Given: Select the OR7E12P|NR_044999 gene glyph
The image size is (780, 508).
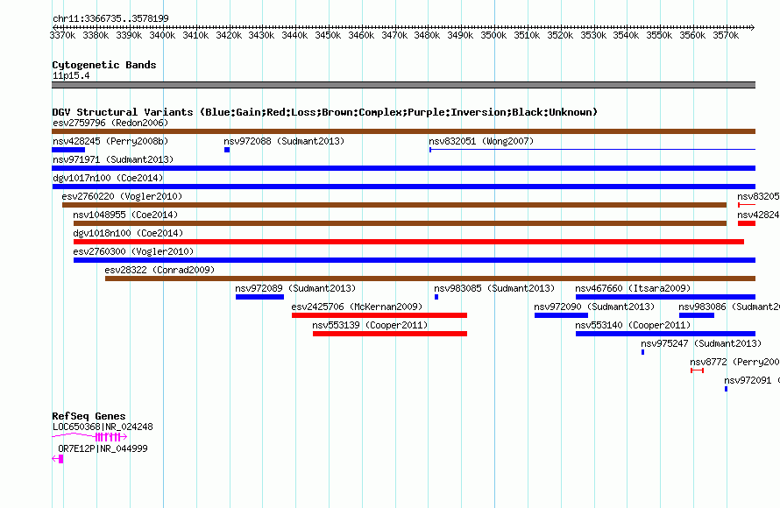Looking at the screenshot, I should [x=58, y=459].
